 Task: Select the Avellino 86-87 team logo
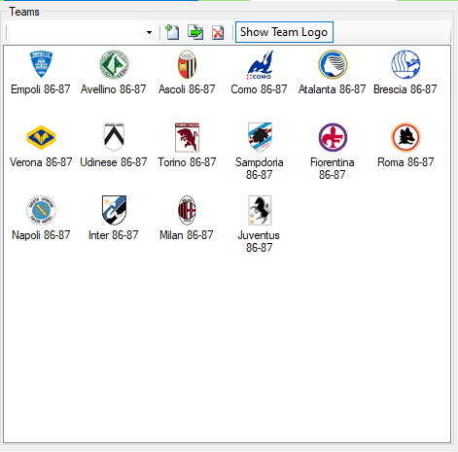pos(114,64)
